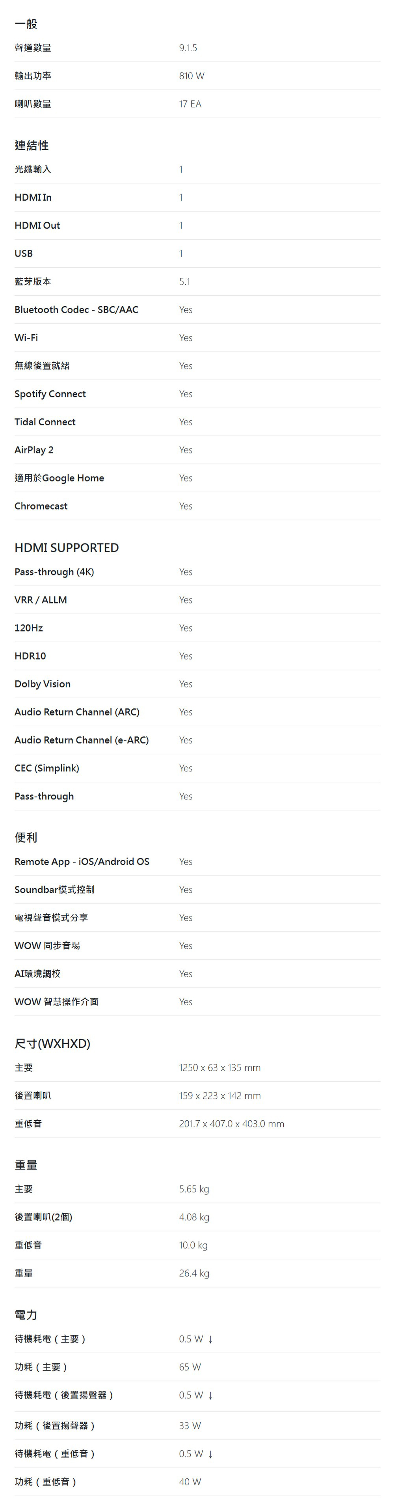Select the VRR / ALLM label
The image size is (394, 1507).
click(41, 600)
